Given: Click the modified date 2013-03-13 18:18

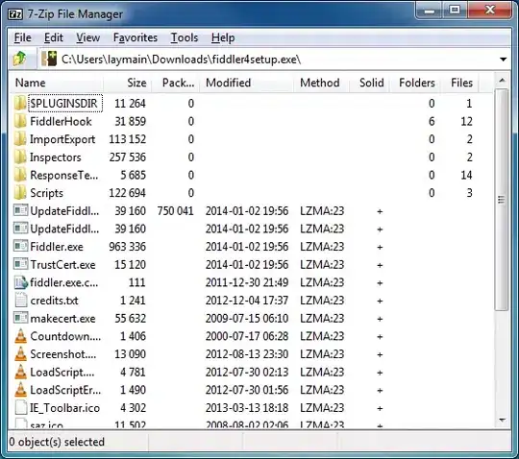Looking at the screenshot, I should [x=247, y=408].
